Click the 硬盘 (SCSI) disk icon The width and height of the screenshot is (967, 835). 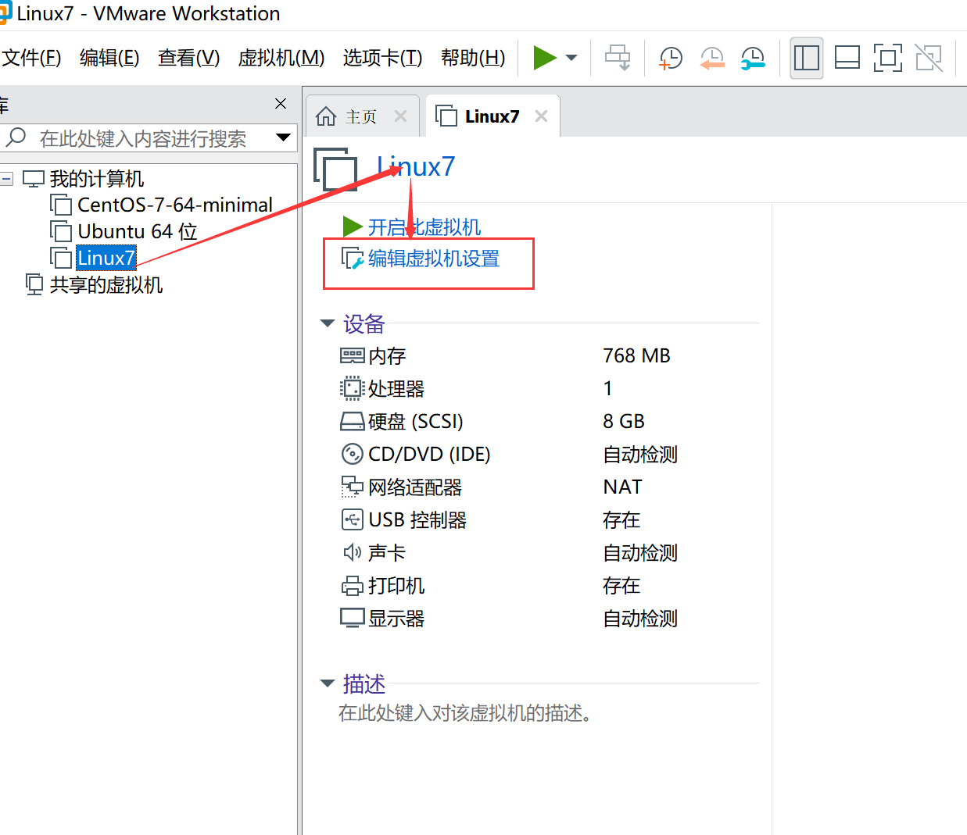(x=353, y=422)
